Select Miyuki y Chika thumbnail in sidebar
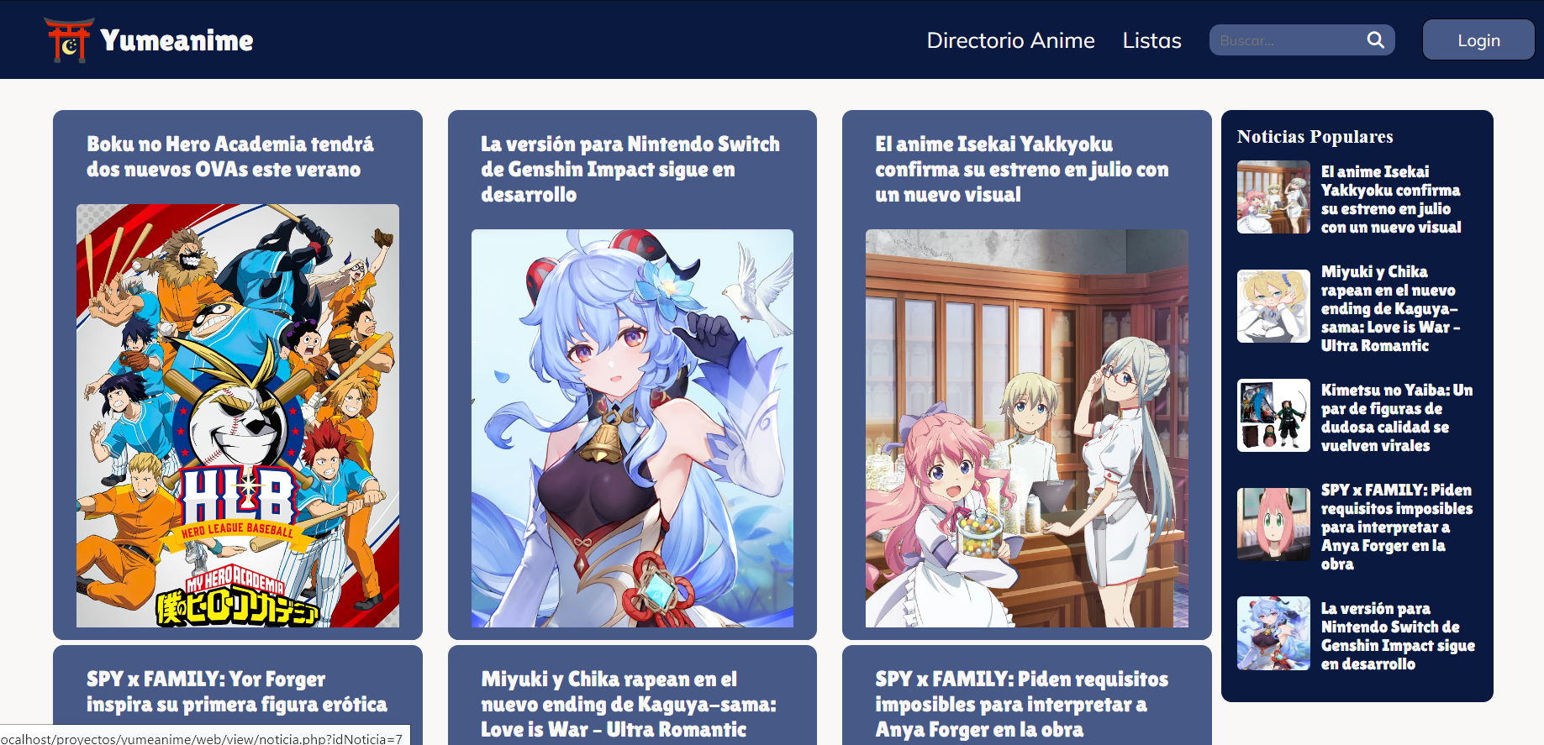This screenshot has width=1544, height=745. pos(1273,307)
